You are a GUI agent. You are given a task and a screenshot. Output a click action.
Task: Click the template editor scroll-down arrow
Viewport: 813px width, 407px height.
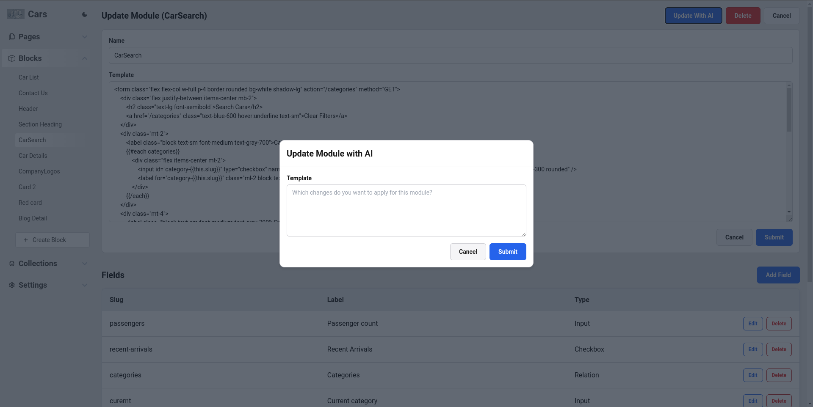pos(789,212)
